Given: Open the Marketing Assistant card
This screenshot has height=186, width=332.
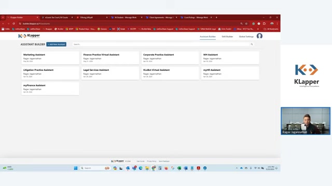Looking at the screenshot, I should 50,58.
